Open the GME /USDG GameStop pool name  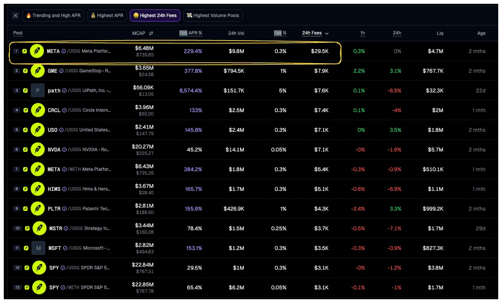(79, 71)
